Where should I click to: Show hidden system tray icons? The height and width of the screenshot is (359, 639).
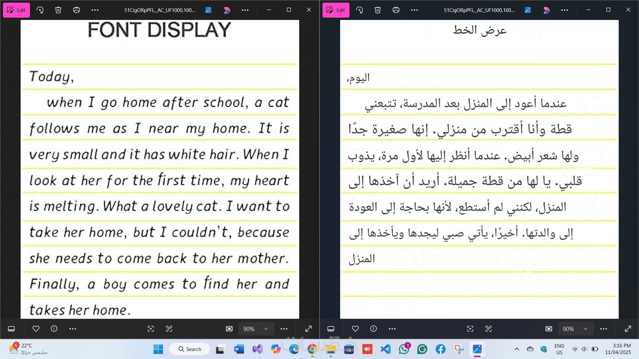pyautogui.click(x=517, y=349)
